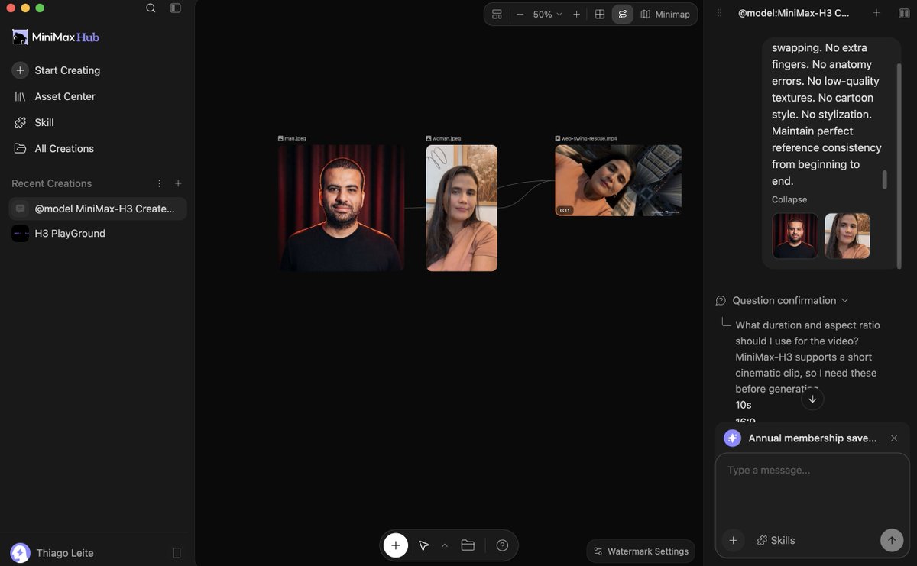
Task: Click the prompt message scrollbar thumb
Action: 885,180
